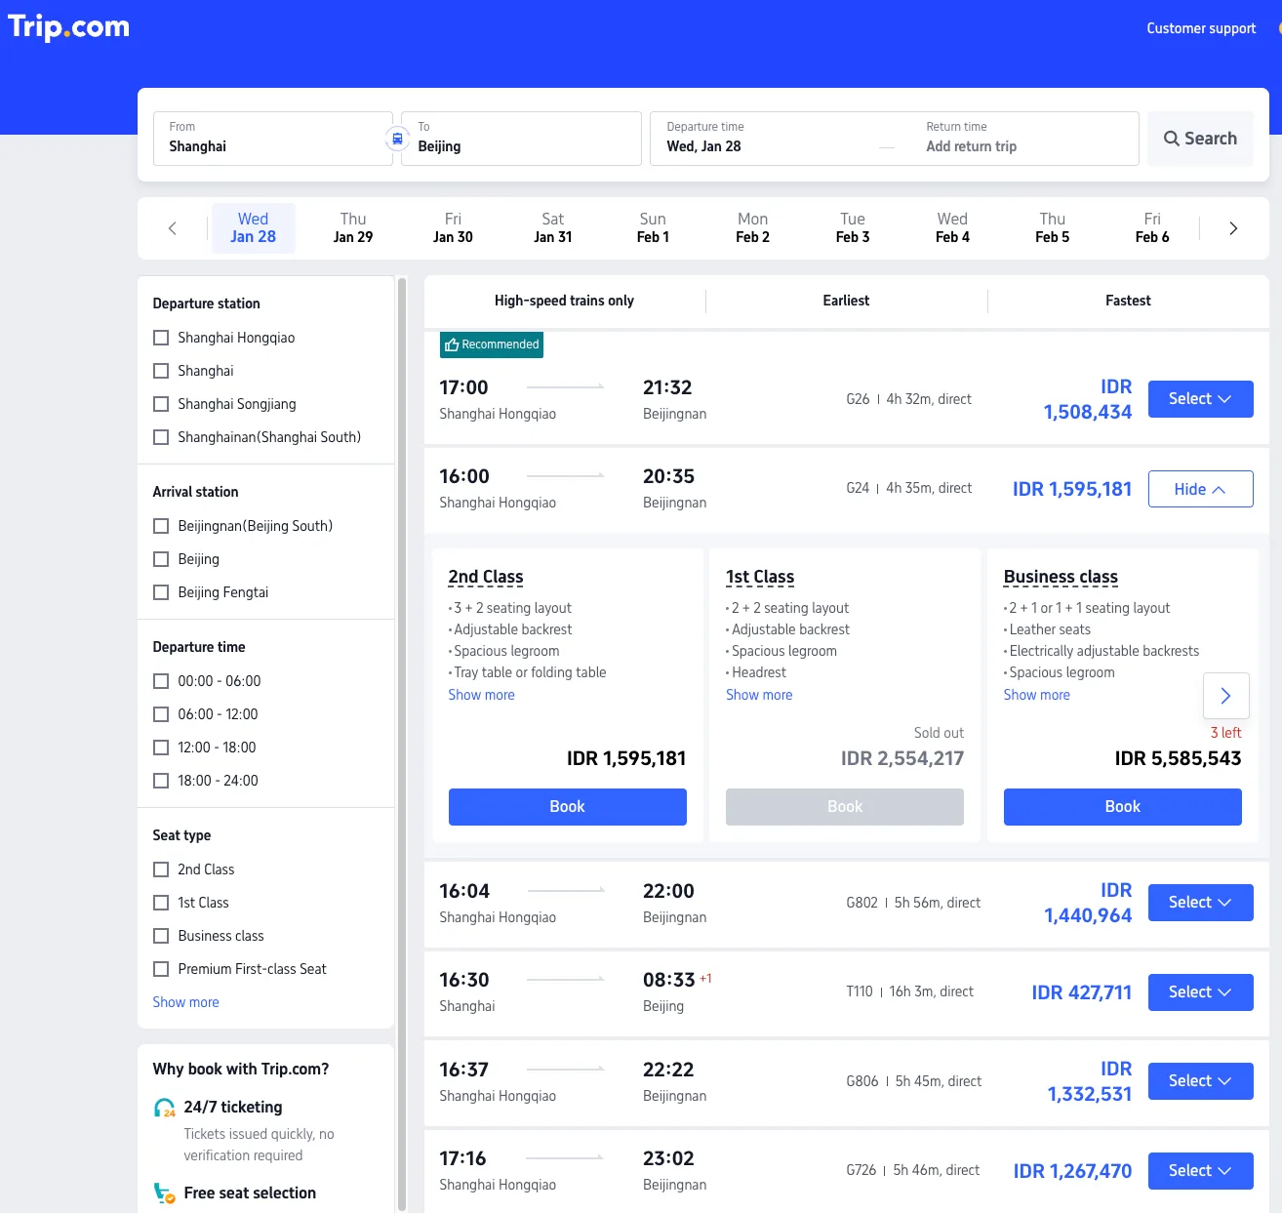Collapse G24 details with Hide button
Screen dimensions: 1282x1213
click(1200, 489)
